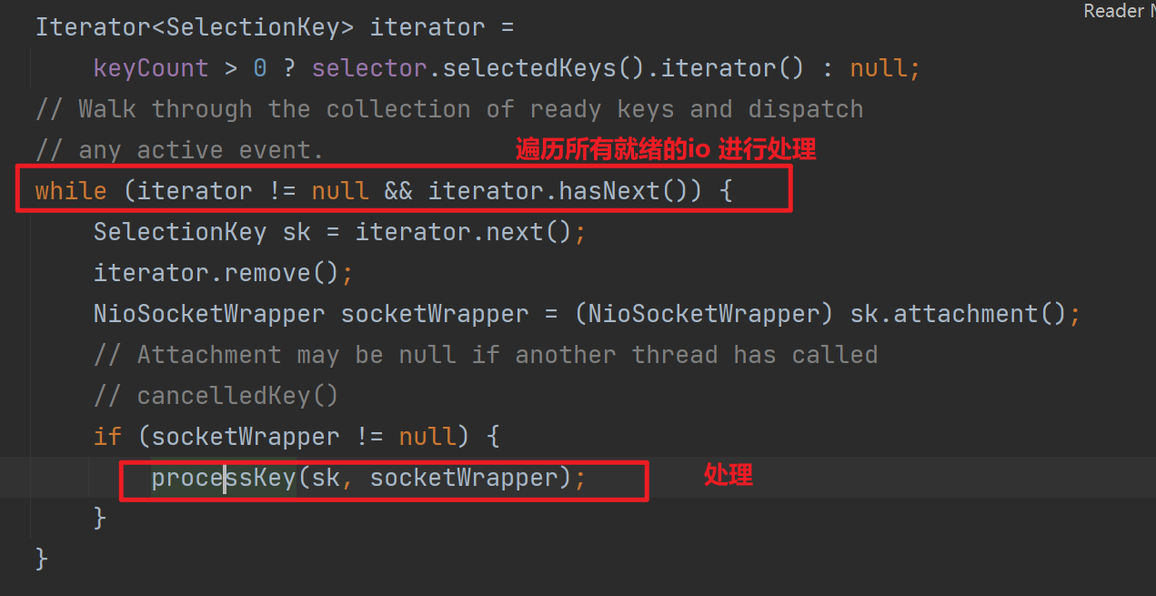This screenshot has width=1156, height=596.
Task: Click the Reader Mode label
Action: tap(1118, 11)
